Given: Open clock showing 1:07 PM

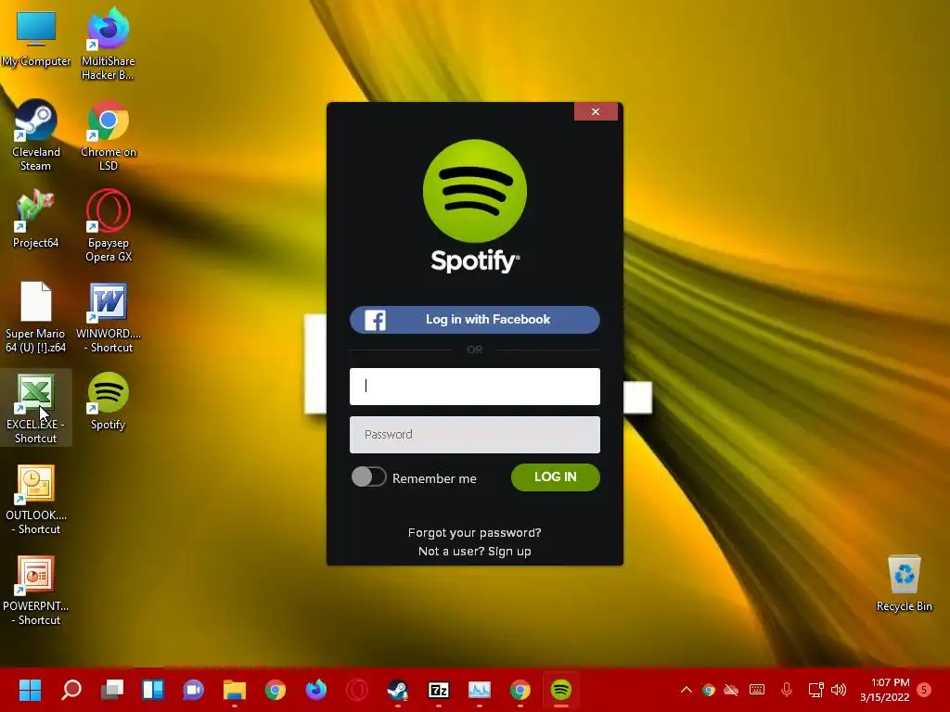Looking at the screenshot, I should (x=884, y=690).
